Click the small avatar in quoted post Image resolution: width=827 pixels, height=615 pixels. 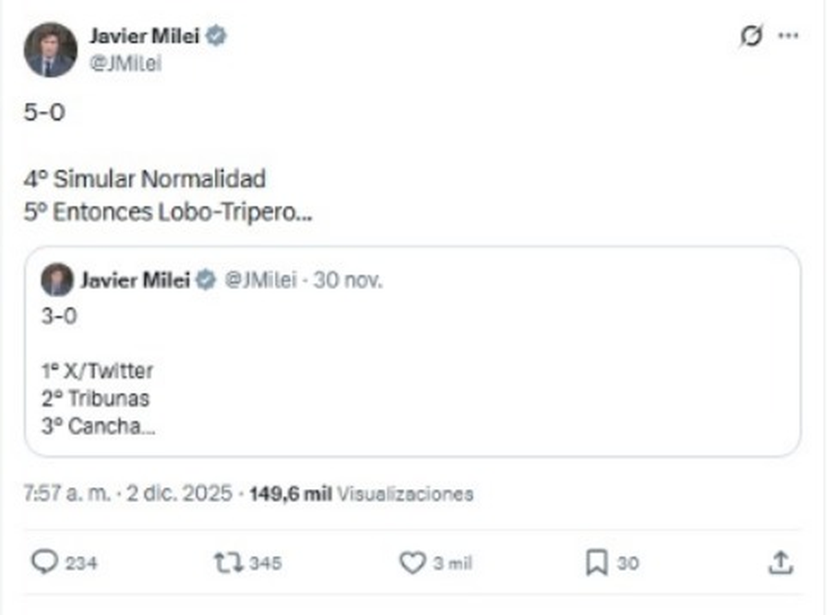coord(57,280)
